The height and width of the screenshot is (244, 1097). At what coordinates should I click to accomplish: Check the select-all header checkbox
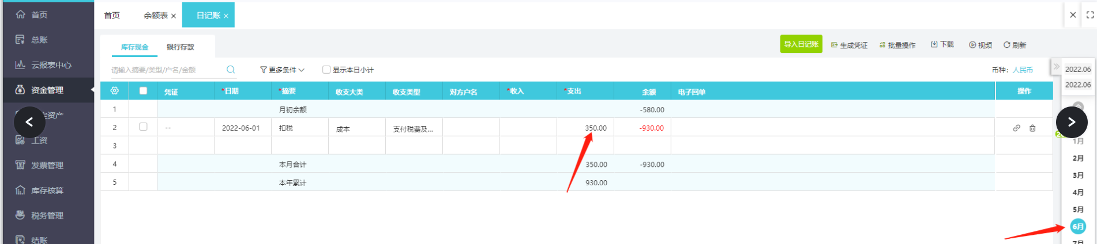[143, 90]
